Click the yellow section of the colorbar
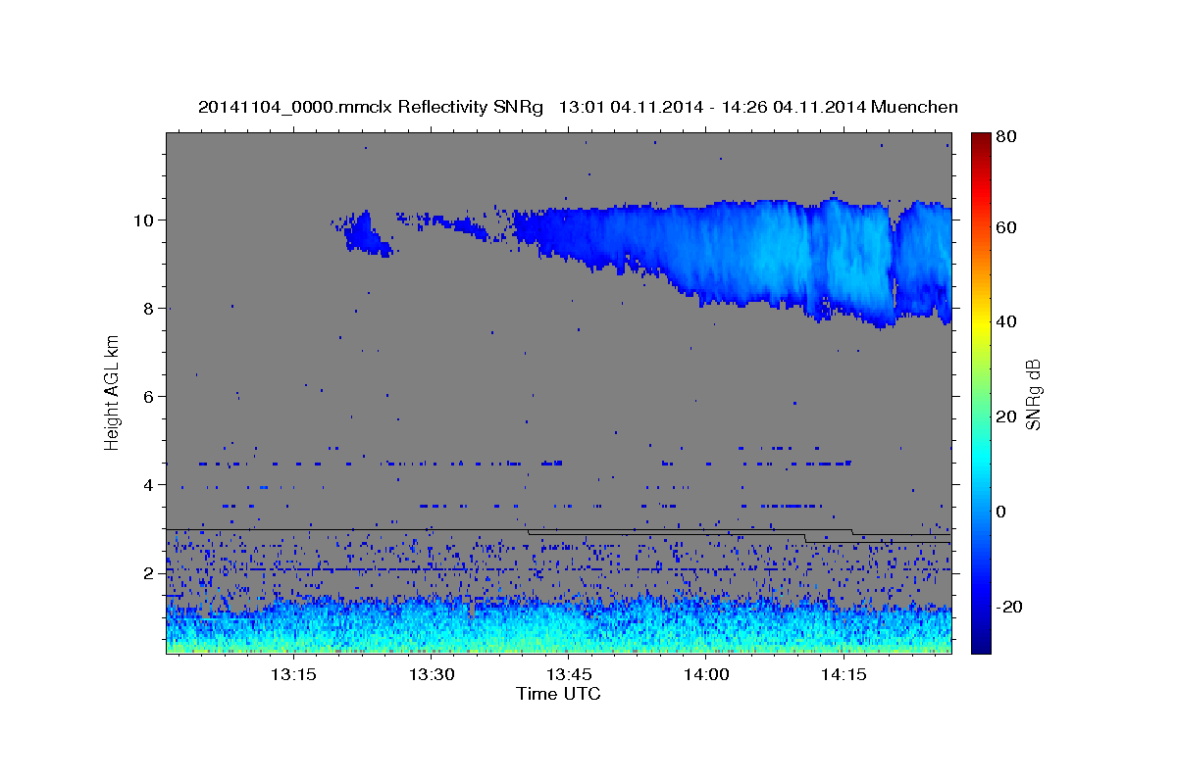This screenshot has height=784, width=1177. 981,323
